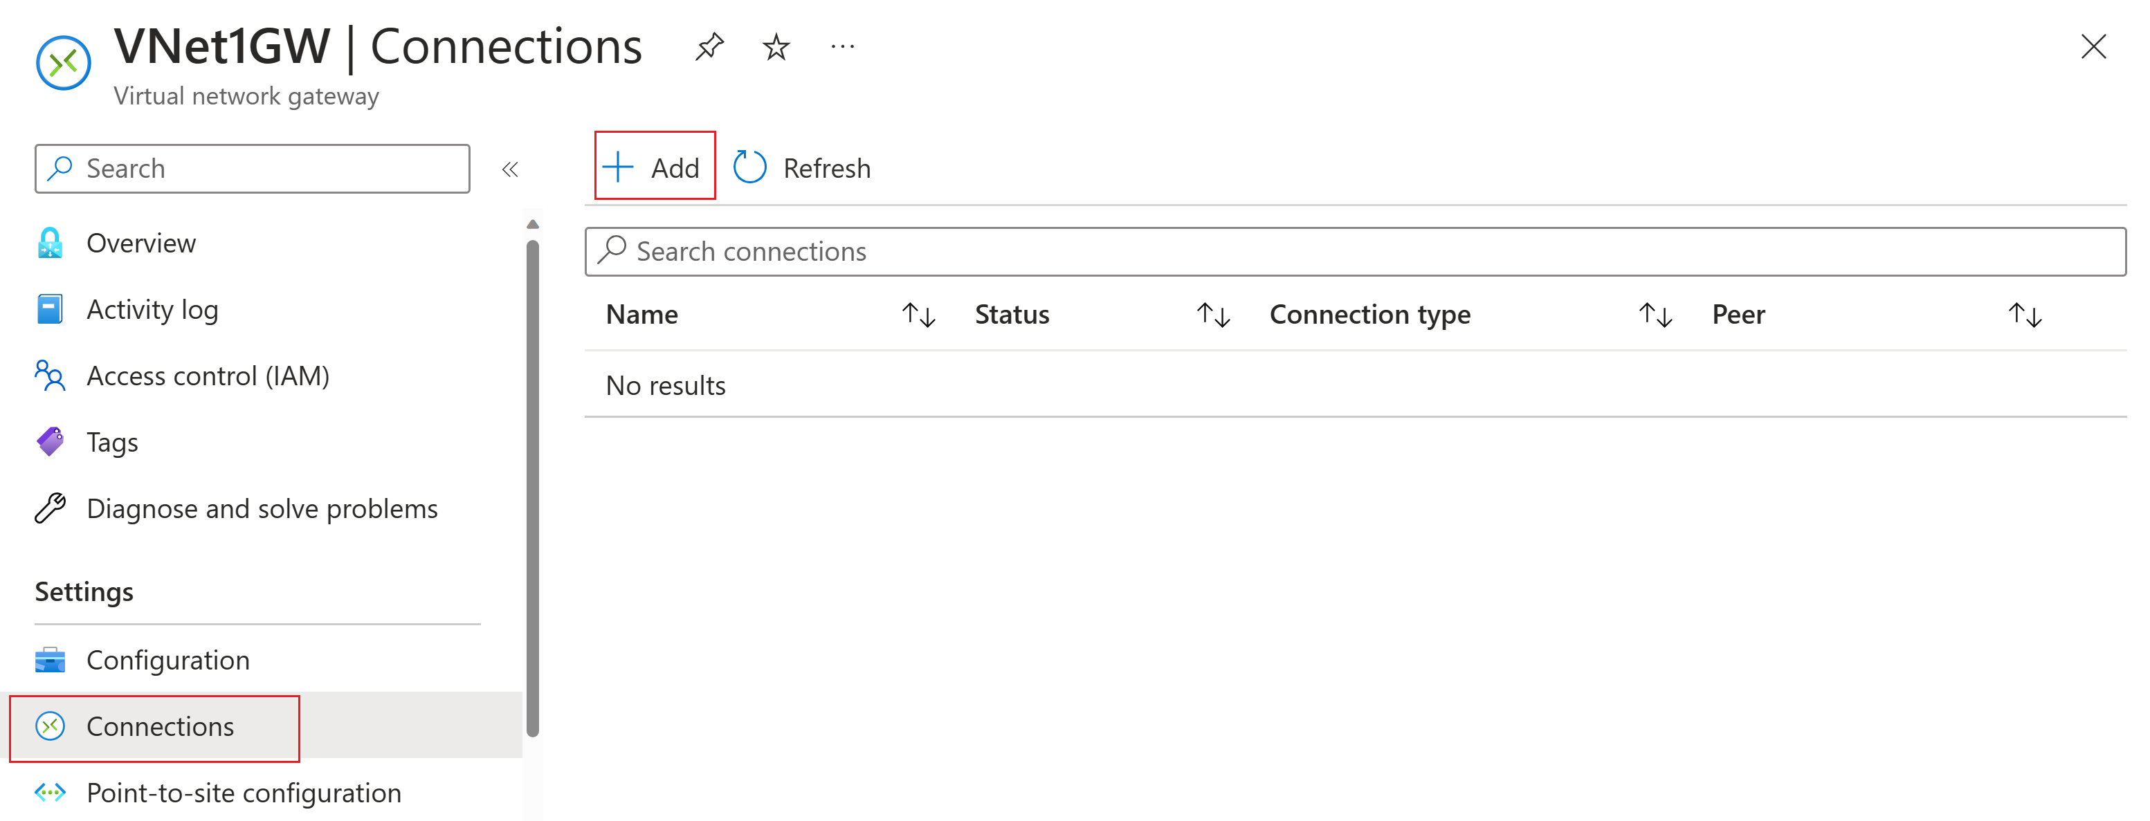Add a new connection
Screen dimensions: 2150x821
(x=655, y=167)
